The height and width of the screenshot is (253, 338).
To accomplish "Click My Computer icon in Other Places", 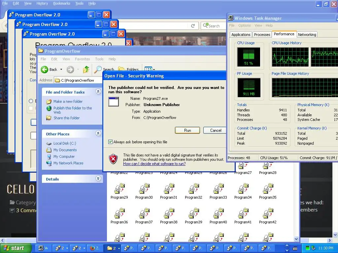I will (x=49, y=156).
